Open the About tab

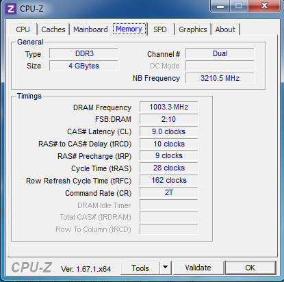click(x=225, y=29)
